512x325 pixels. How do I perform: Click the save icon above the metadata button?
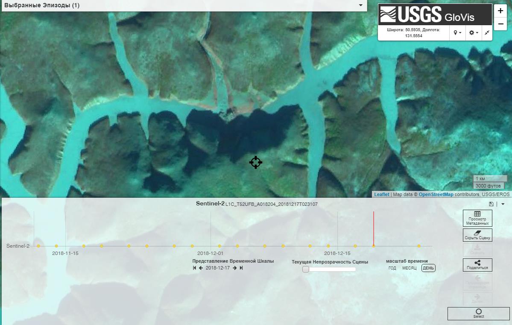491,205
